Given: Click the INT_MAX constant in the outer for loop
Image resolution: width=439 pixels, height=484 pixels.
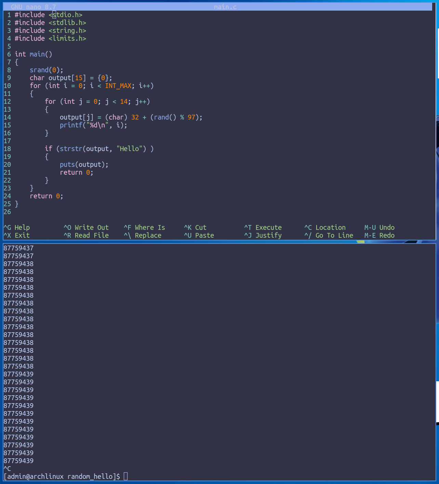Looking at the screenshot, I should [118, 86].
